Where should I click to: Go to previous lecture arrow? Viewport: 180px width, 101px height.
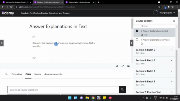click(2, 43)
